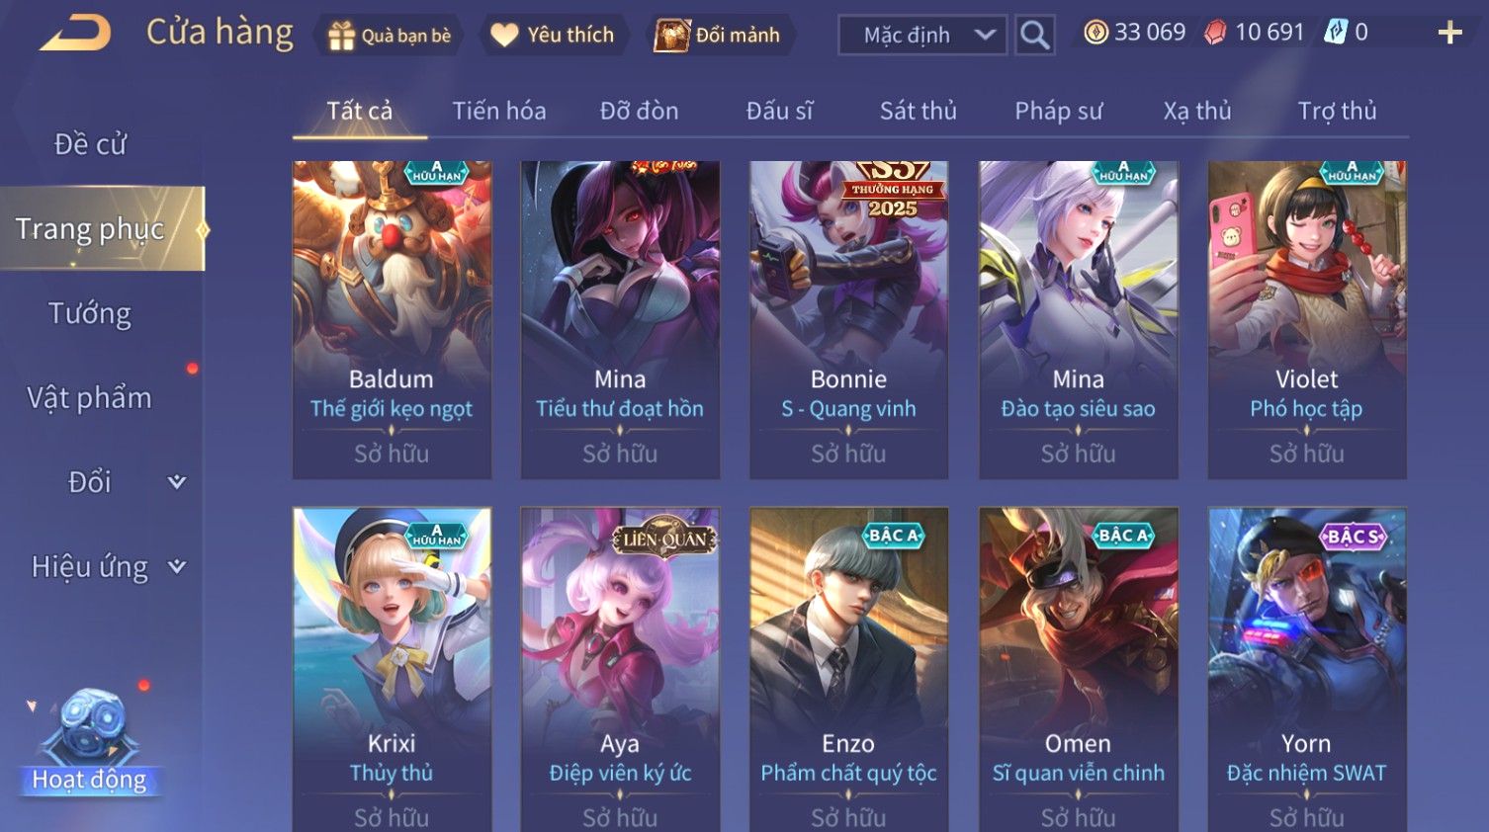1489x832 pixels.
Task: Click the back arrow icon
Action: (x=75, y=34)
